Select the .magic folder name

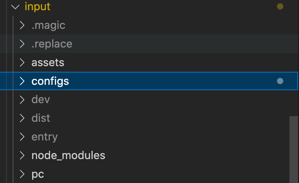click(48, 25)
